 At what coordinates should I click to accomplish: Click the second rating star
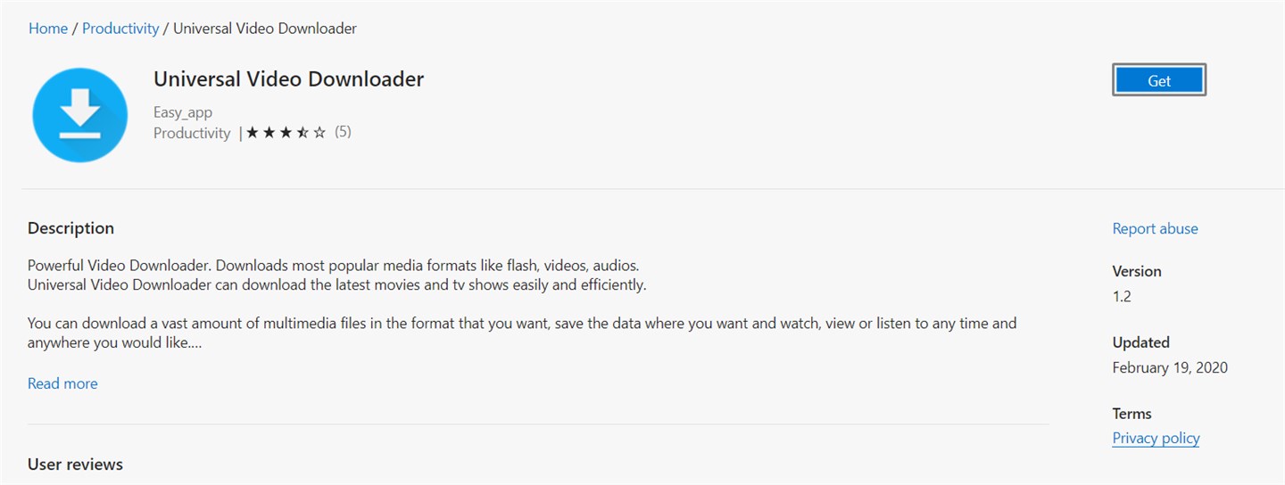pos(269,133)
